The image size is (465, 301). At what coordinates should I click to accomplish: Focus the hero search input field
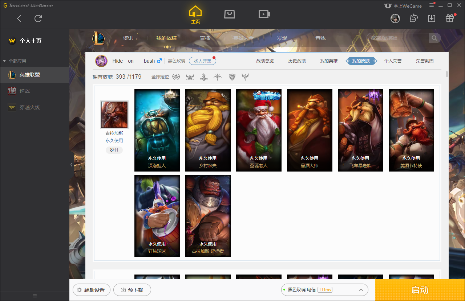point(398,38)
